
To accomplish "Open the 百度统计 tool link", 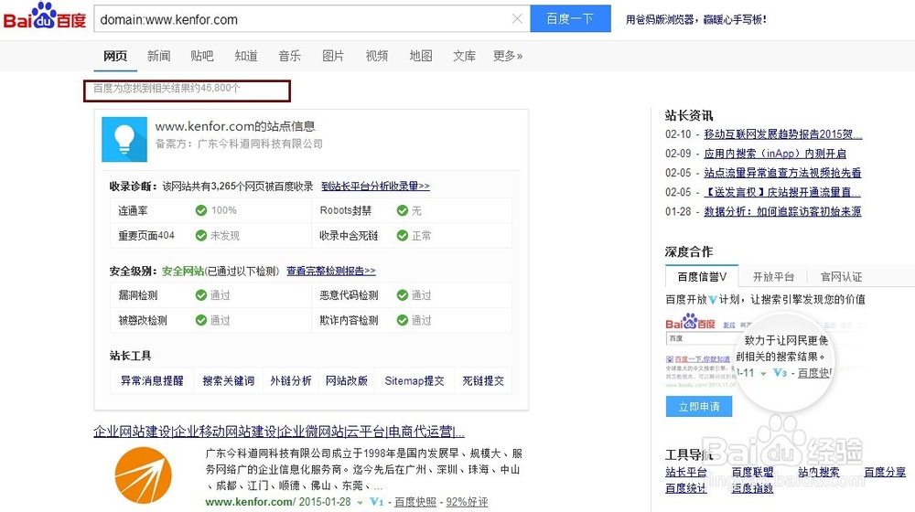I will [686, 488].
